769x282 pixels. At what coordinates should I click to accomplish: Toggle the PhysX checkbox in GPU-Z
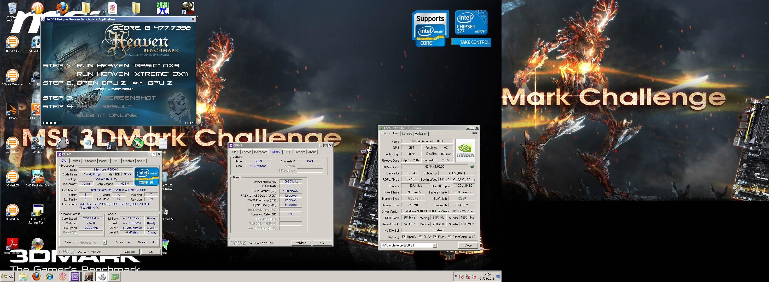click(435, 237)
